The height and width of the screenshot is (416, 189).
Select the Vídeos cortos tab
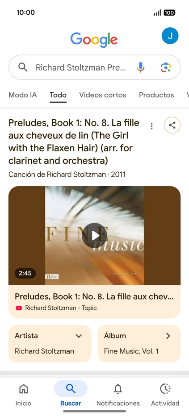point(102,95)
